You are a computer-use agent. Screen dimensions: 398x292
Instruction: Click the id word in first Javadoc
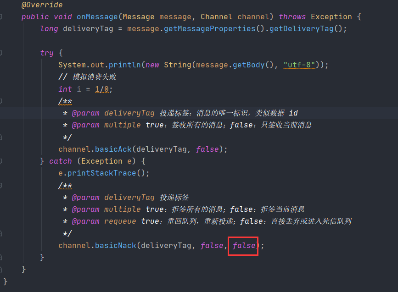coord(293,113)
